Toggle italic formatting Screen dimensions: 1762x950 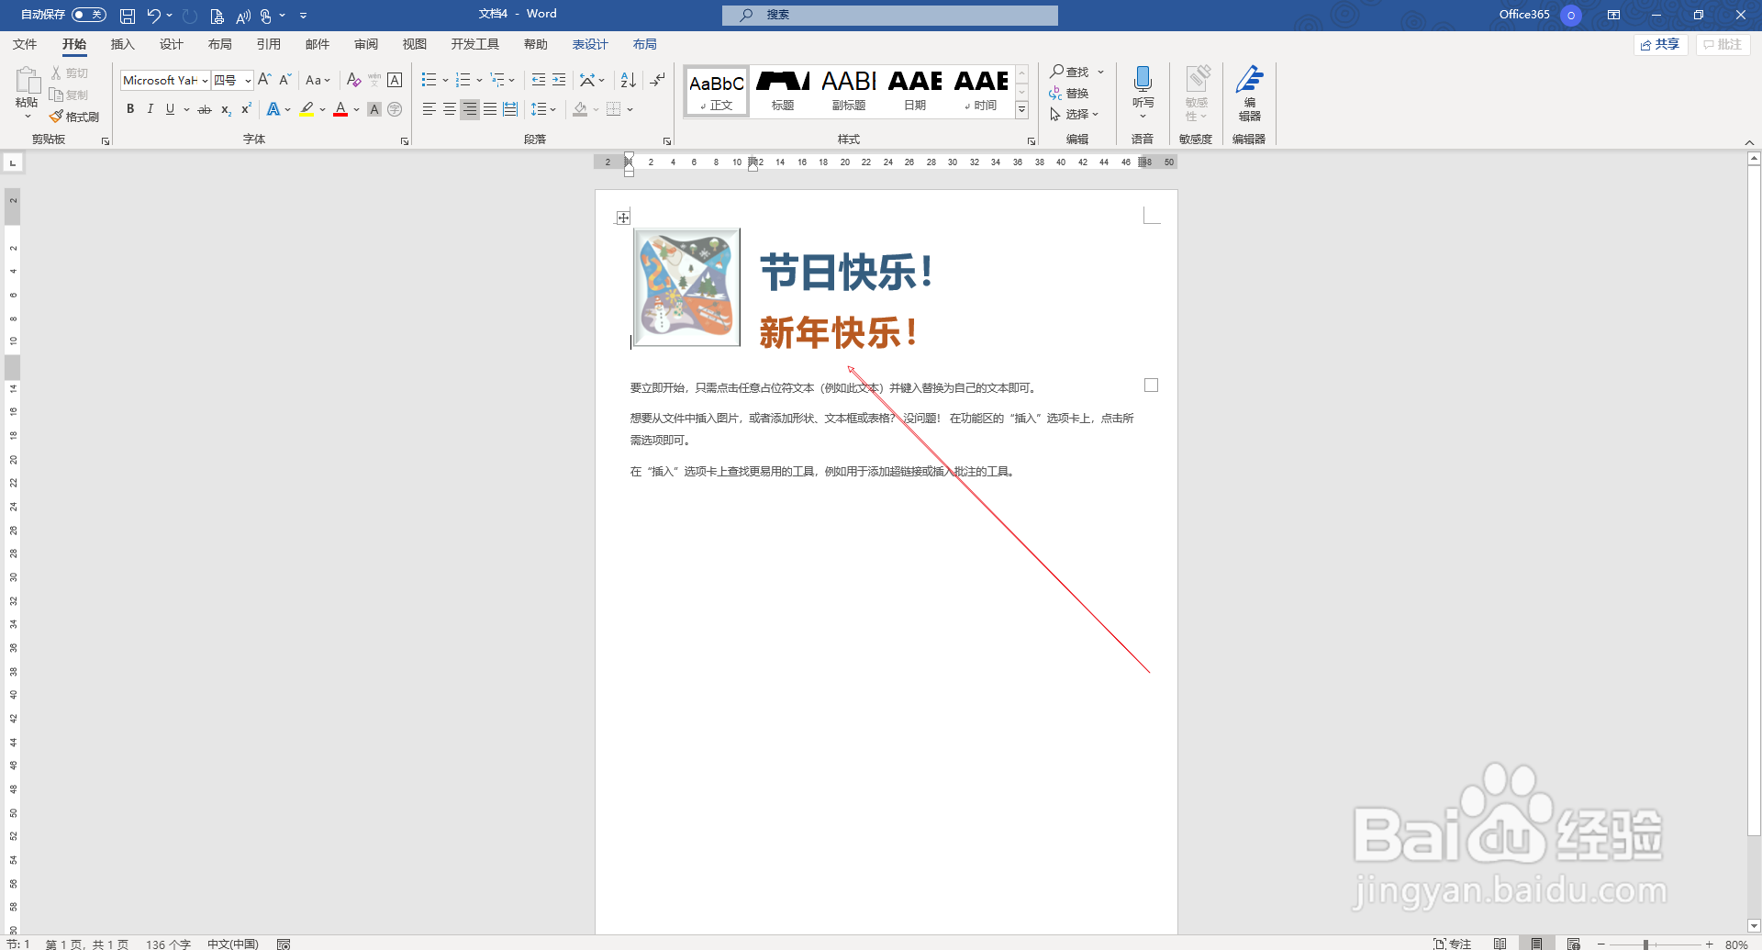pos(151,109)
